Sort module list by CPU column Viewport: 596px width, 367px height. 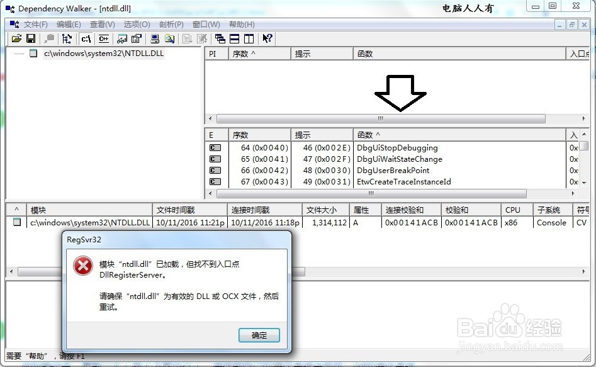(x=517, y=210)
